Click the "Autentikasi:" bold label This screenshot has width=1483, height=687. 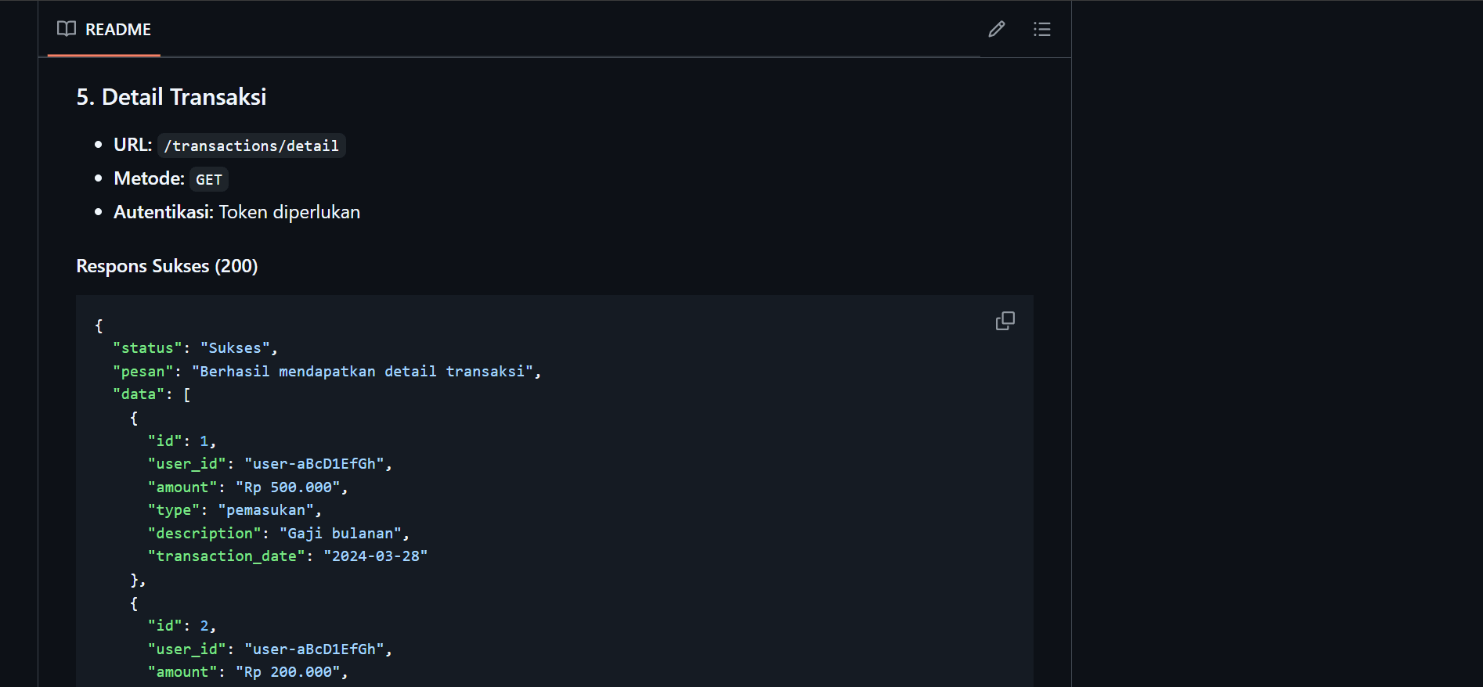tap(163, 212)
